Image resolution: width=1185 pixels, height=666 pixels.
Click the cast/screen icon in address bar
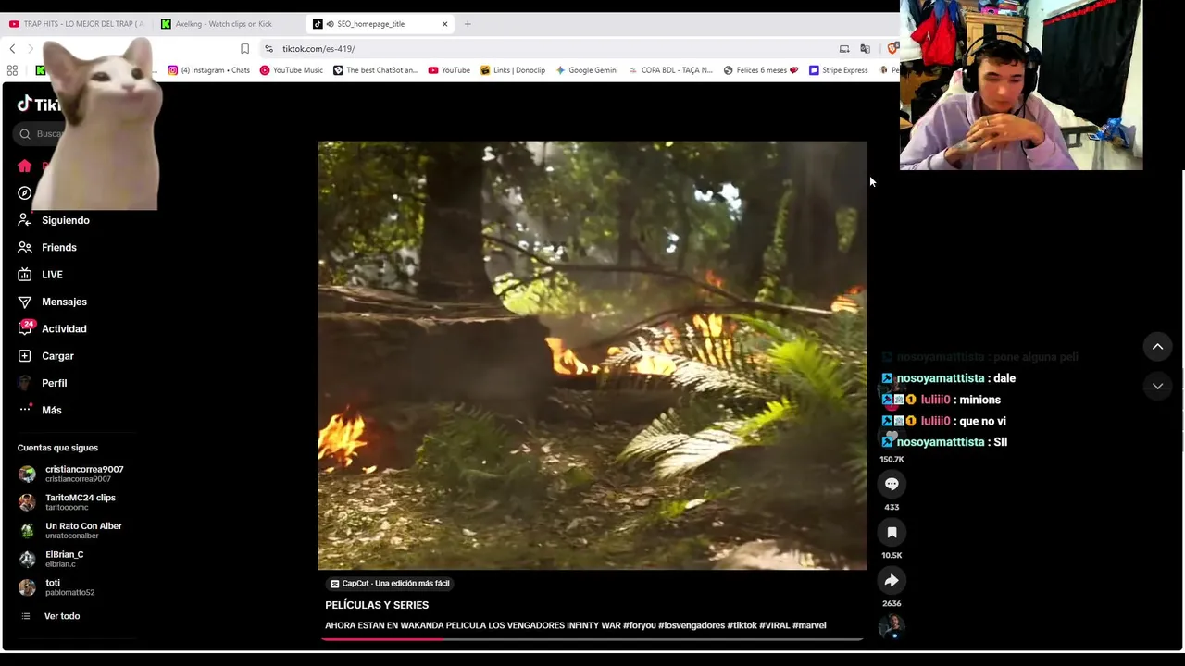tap(844, 49)
